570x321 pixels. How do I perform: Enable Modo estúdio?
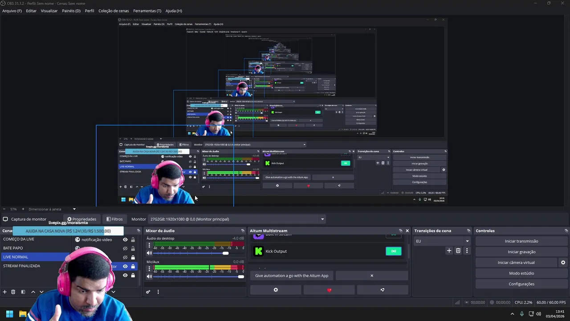pyautogui.click(x=521, y=273)
